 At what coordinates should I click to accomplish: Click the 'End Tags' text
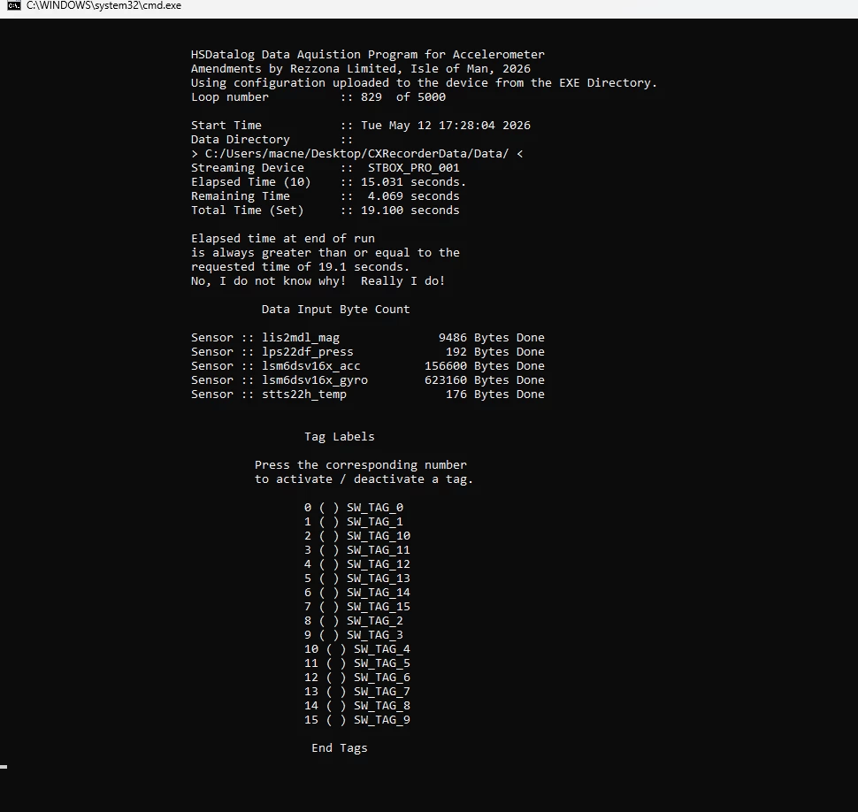coord(340,748)
